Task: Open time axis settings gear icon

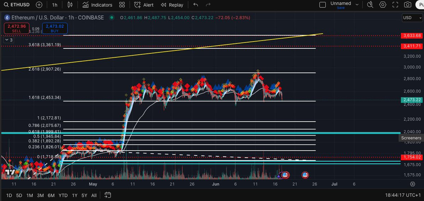Action: [412, 184]
